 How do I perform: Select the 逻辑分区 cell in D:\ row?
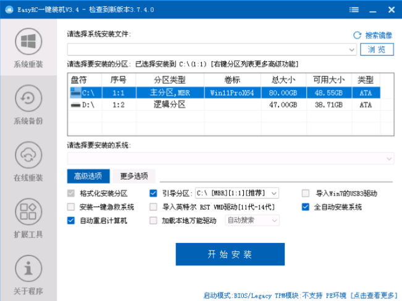pyautogui.click(x=170, y=104)
